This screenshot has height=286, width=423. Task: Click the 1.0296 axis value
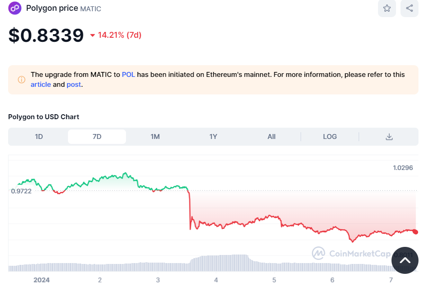403,168
